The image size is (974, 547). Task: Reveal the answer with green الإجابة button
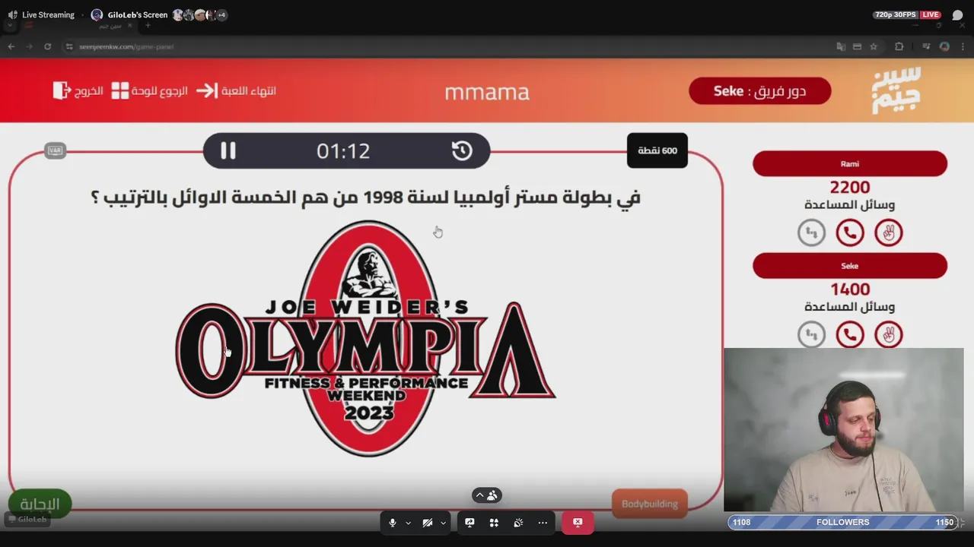pyautogui.click(x=40, y=504)
